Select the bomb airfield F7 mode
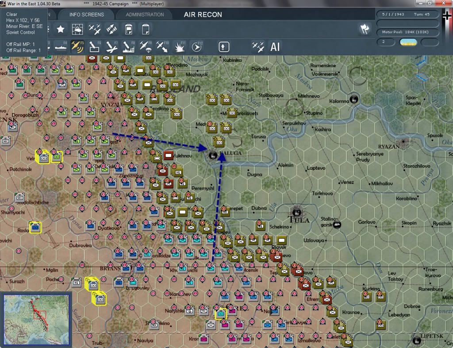 [111, 47]
